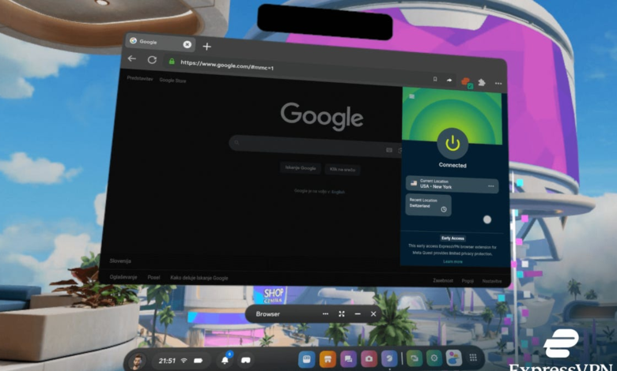
Task: Open the Camera app in the dock
Action: (x=368, y=359)
